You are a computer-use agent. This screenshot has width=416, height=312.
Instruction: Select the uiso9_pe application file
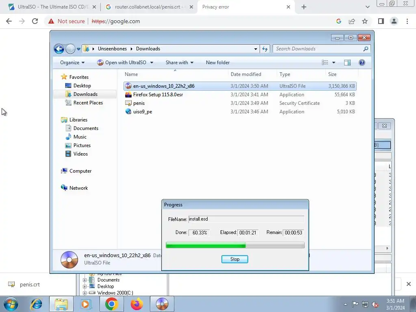point(240,111)
